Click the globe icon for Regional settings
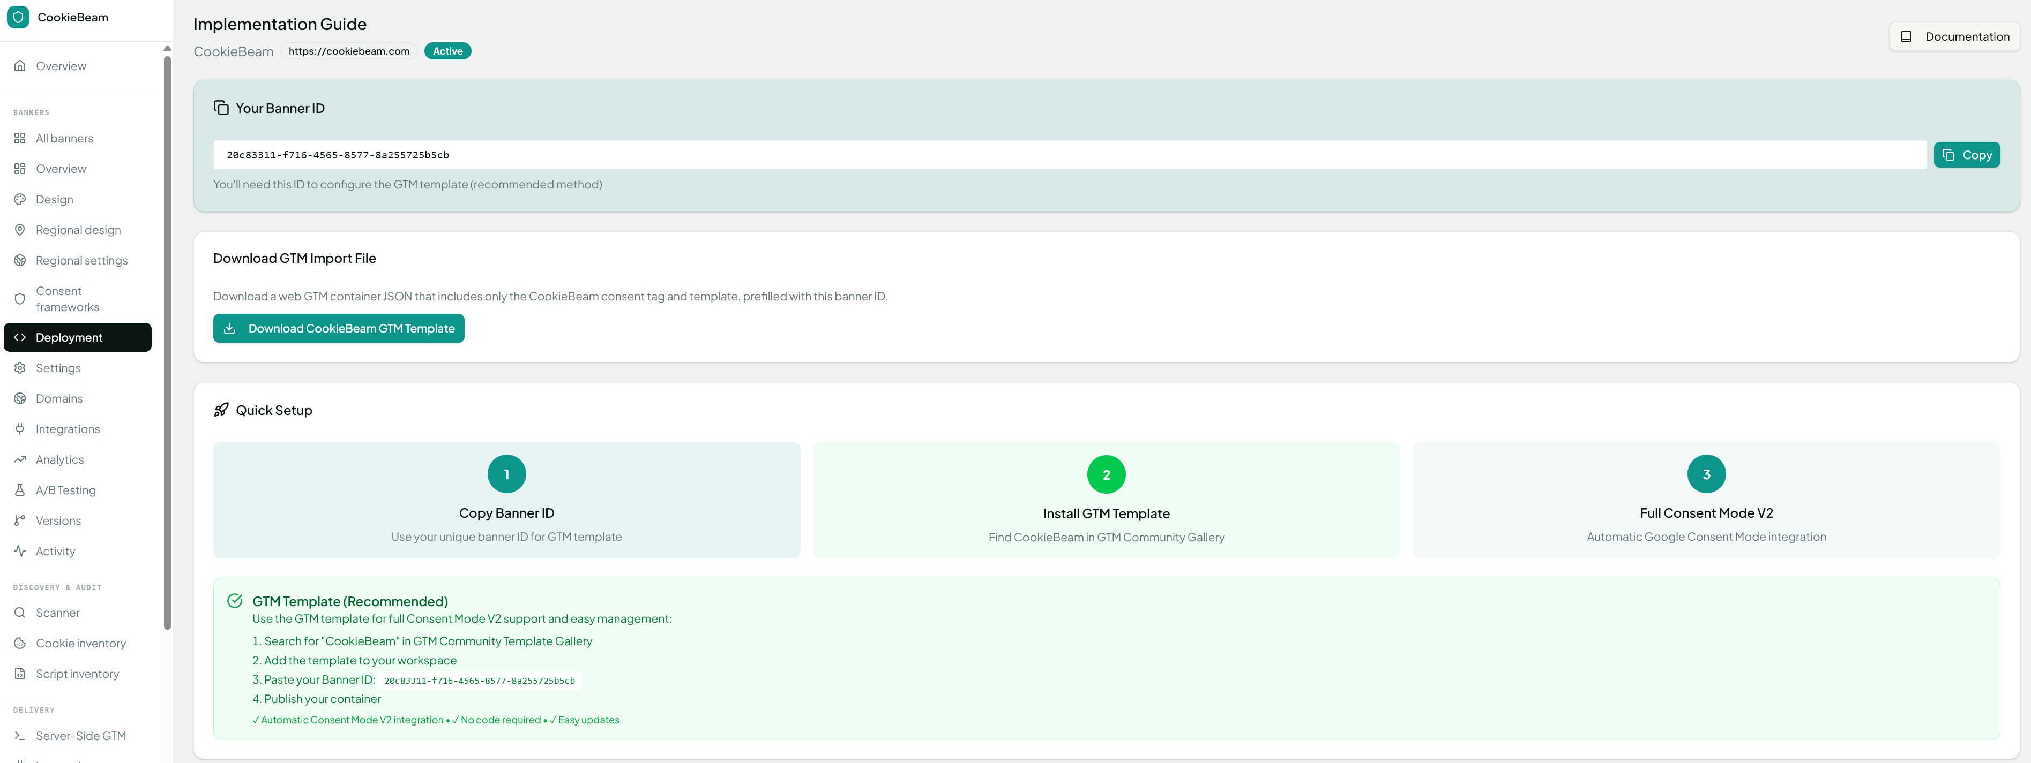2031x763 pixels. click(x=20, y=261)
